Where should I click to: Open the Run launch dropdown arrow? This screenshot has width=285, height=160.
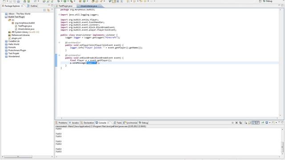[68, 1]
